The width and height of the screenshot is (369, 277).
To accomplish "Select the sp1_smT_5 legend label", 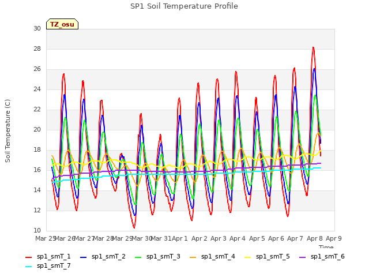I will coord(273,256).
